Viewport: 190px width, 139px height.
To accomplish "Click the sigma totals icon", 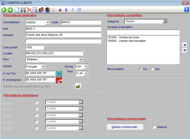I will pos(73,10).
